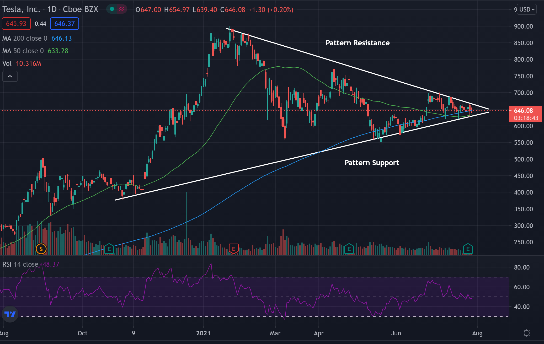Open the earnings E marker near late July
The width and height of the screenshot is (544, 344).
click(468, 249)
